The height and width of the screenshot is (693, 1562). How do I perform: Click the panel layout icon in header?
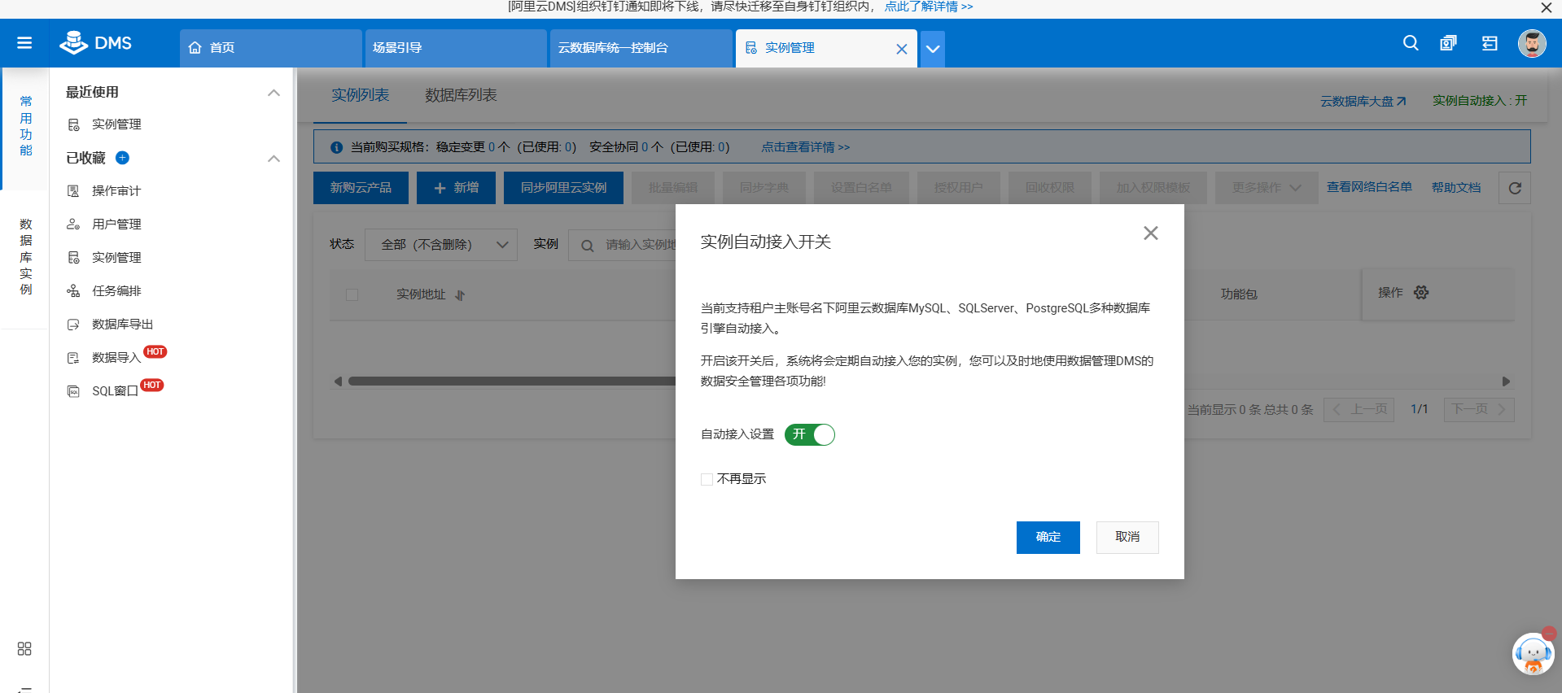point(1490,43)
